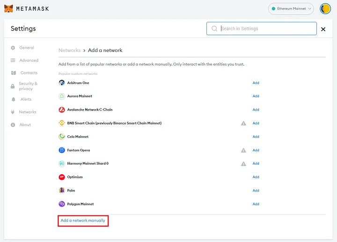This screenshot has width=337, height=242.
Task: Click the Harmony Mainnet warning triangle
Action: coord(243,164)
